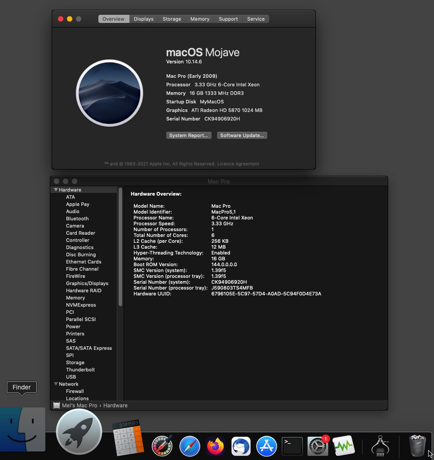The width and height of the screenshot is (434, 460).
Task: Open Launchpad rocket icon in Dock
Action: (79, 432)
